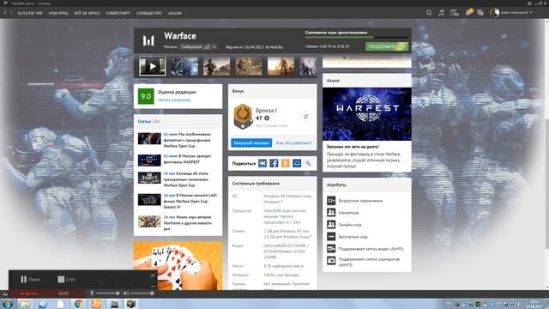Open МОИ ИГРЫ menu
The width and height of the screenshot is (549, 309).
click(58, 14)
